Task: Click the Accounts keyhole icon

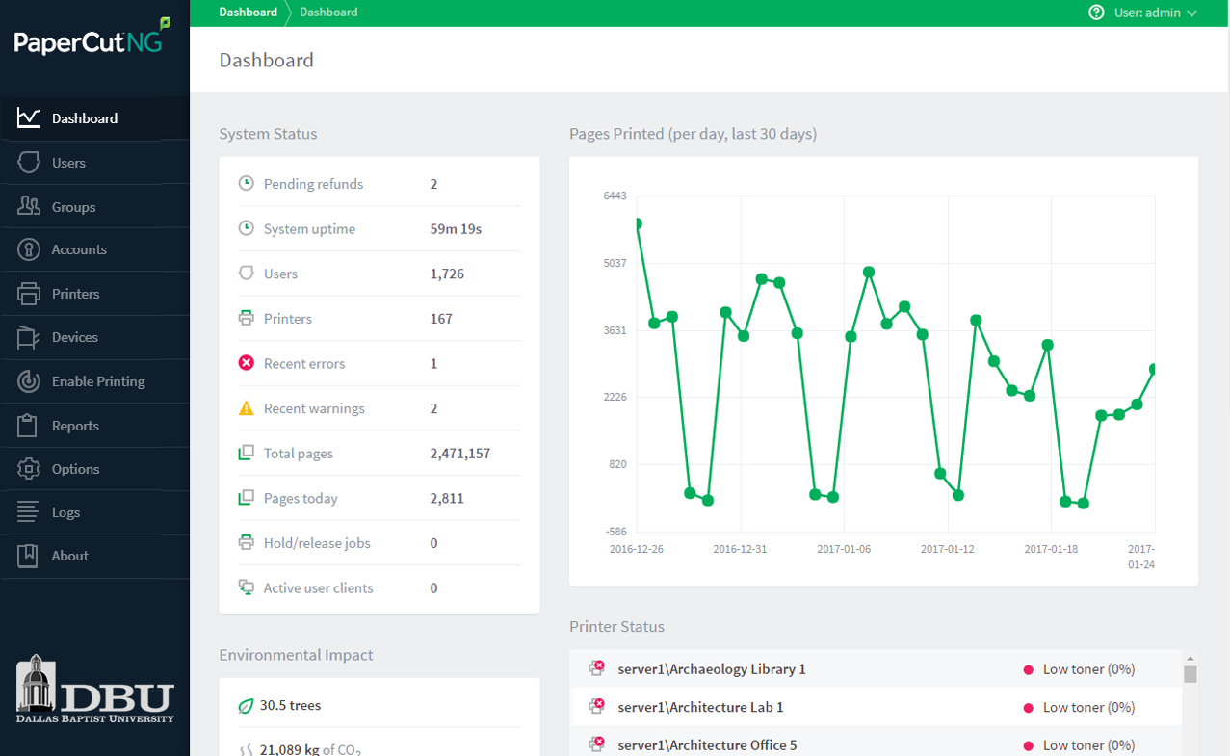Action: pos(29,249)
